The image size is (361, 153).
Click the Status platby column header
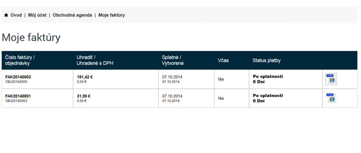(x=266, y=60)
